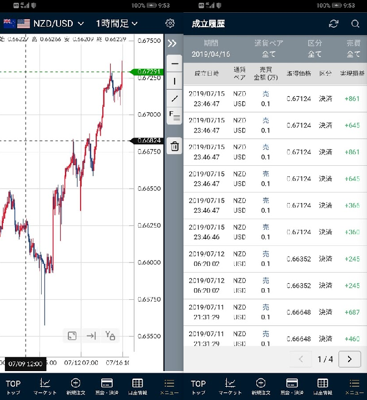Expand chart to fullscreen icon
Image resolution: width=367 pixels, height=400 pixels.
click(72, 335)
